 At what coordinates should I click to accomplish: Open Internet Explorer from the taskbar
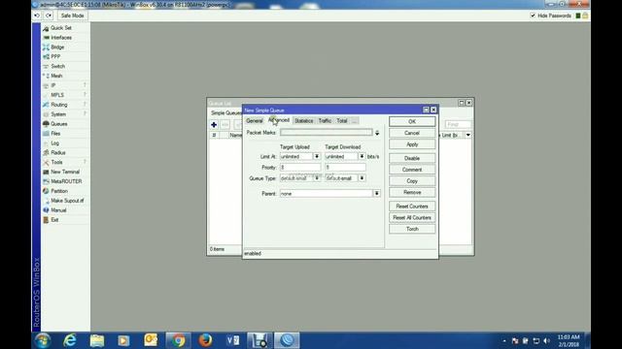[70, 340]
